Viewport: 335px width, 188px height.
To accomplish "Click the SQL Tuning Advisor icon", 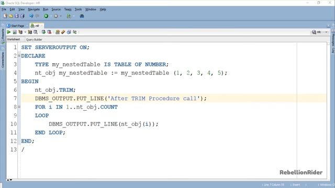I will (x=36, y=32).
